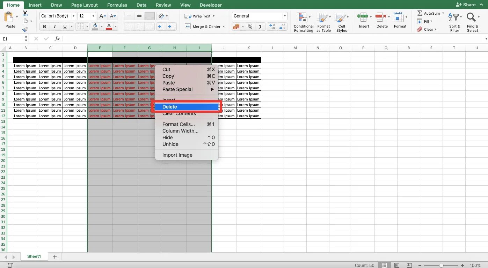
Task: Open the Formulas ribbon tab
Action: click(x=117, y=5)
